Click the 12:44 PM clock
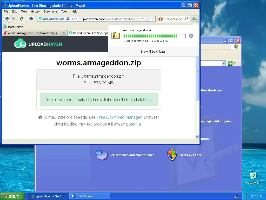 point(256,196)
